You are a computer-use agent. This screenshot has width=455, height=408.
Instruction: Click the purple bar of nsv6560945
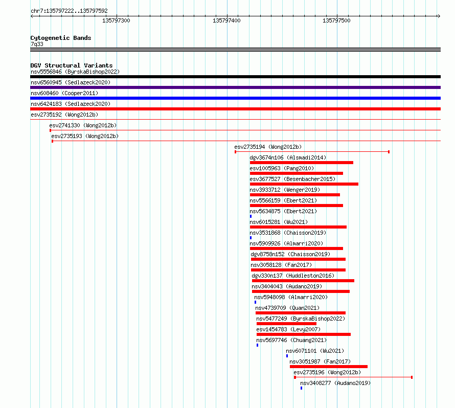235,87
